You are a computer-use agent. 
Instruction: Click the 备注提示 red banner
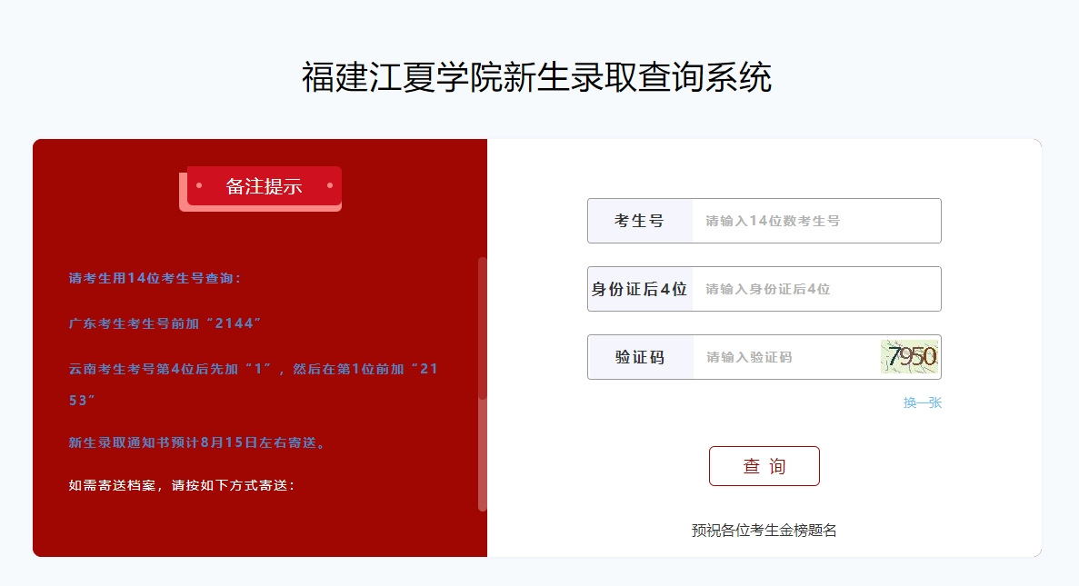tap(265, 185)
